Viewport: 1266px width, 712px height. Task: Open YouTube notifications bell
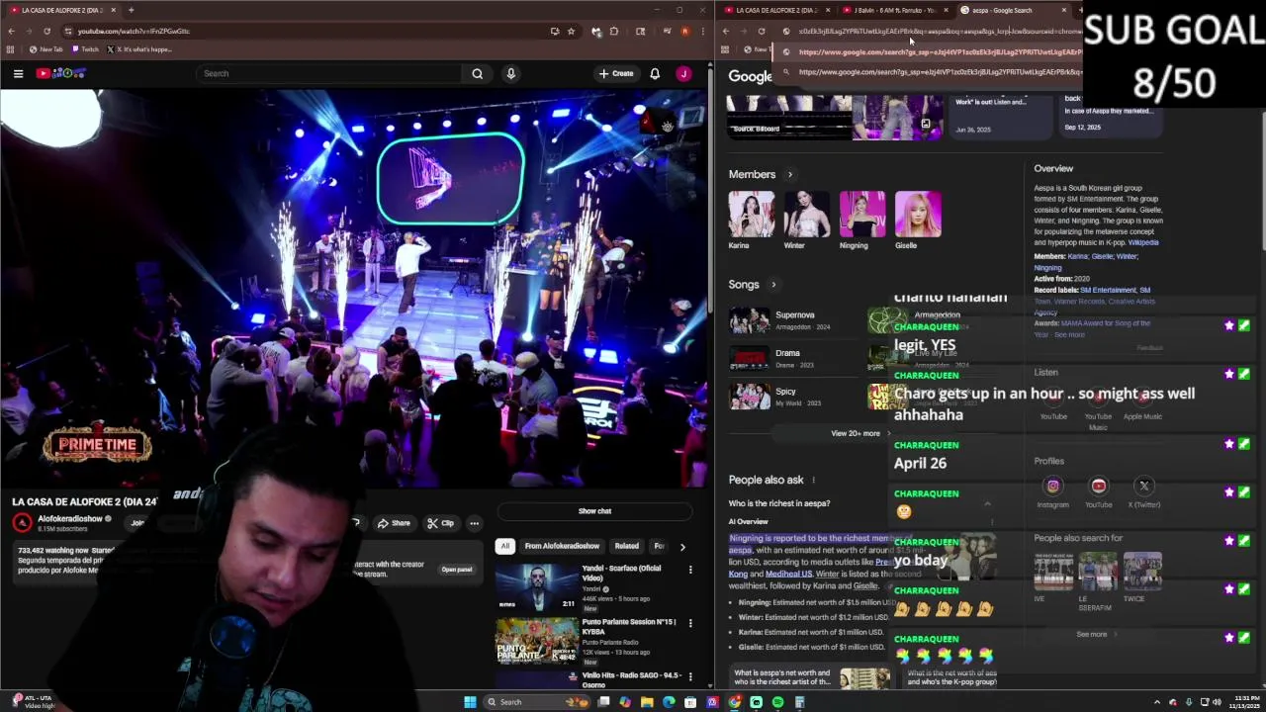coord(655,73)
